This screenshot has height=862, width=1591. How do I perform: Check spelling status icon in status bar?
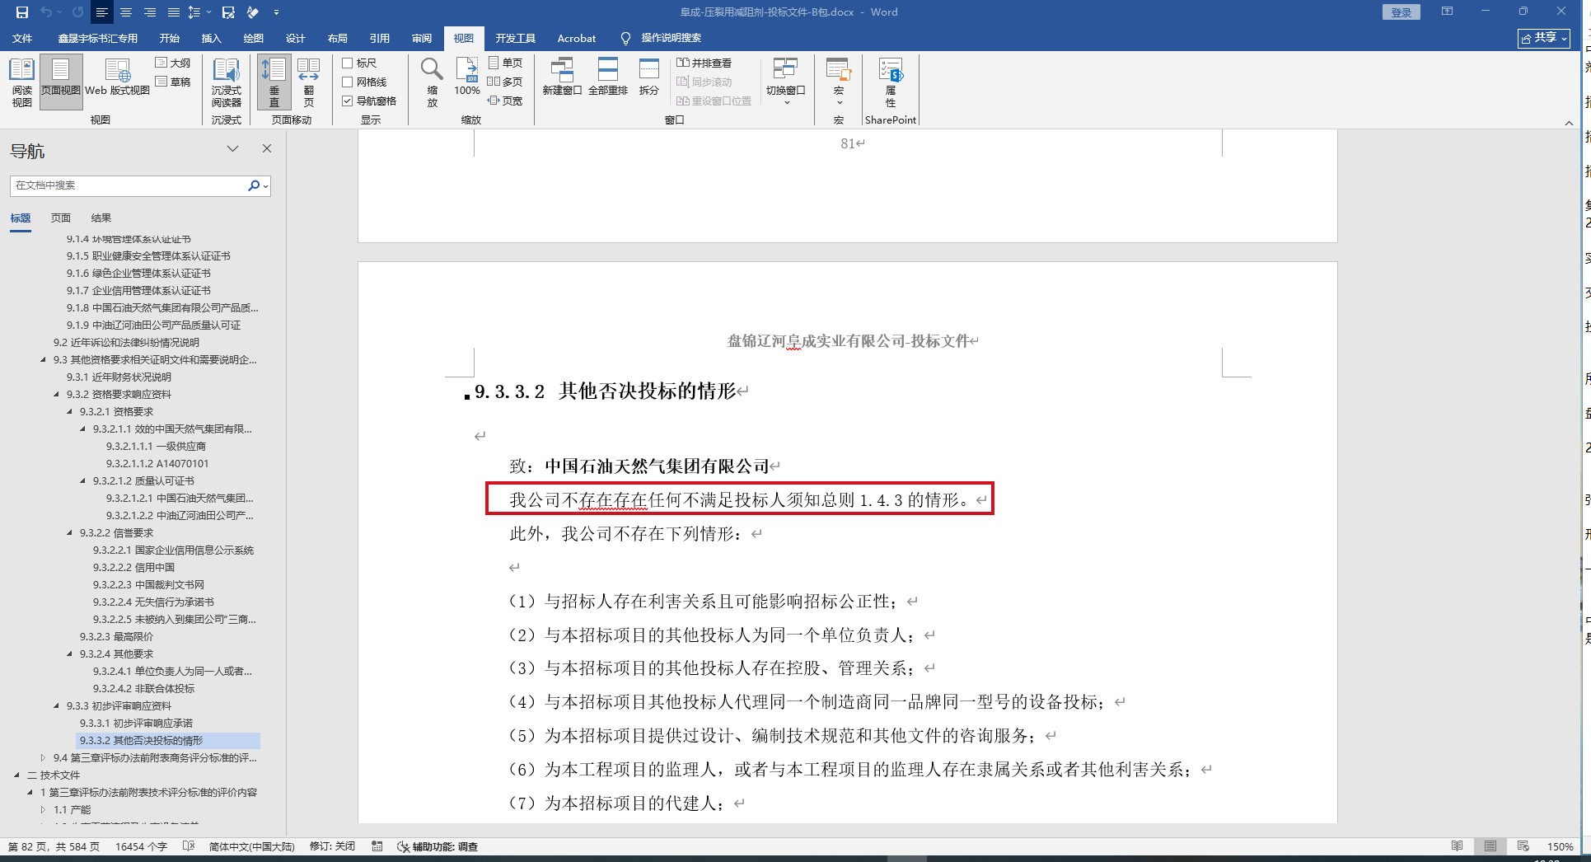189,846
